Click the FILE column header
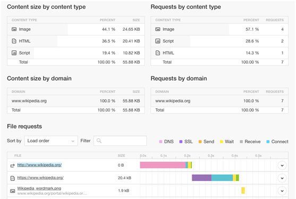The height and width of the screenshot is (199, 296). pos(18,155)
